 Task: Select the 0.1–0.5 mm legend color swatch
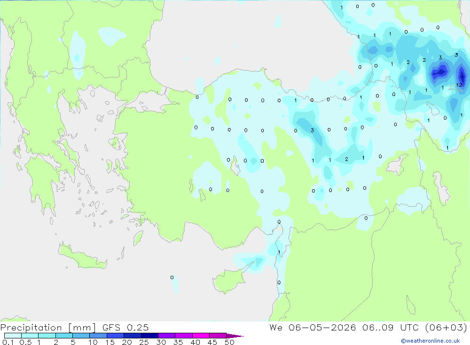pyautogui.click(x=13, y=336)
